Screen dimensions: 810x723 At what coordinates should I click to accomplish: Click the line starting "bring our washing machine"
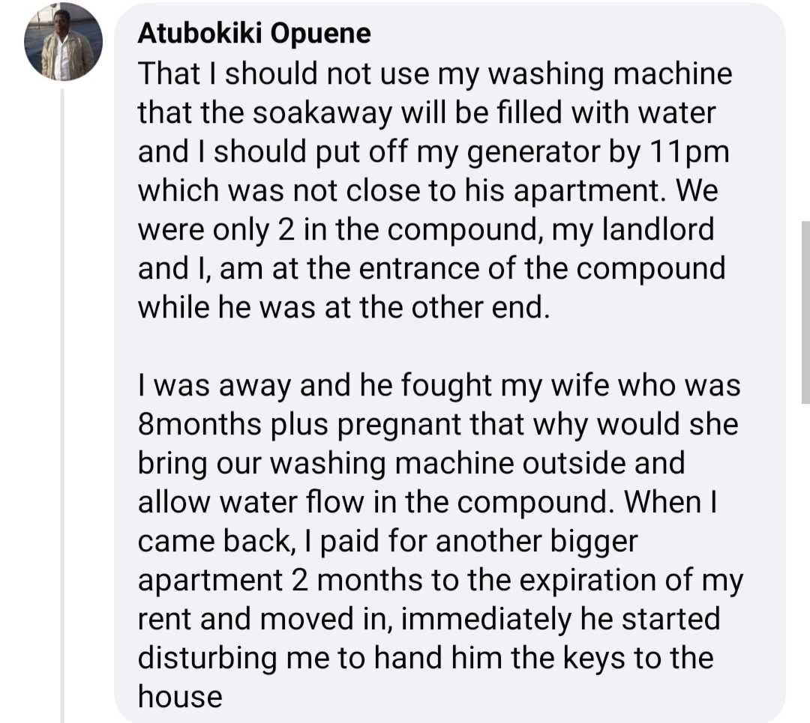411,464
